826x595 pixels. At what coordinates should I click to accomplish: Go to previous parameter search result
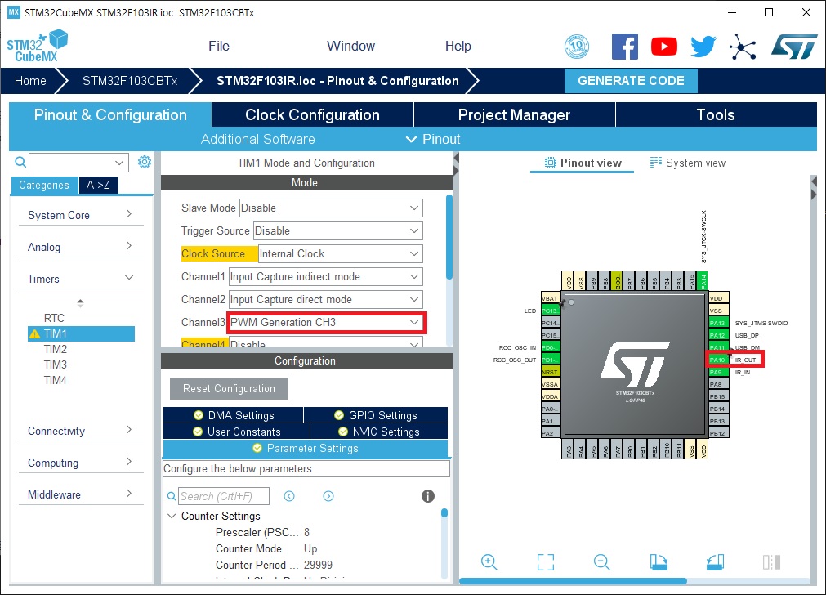(x=289, y=496)
